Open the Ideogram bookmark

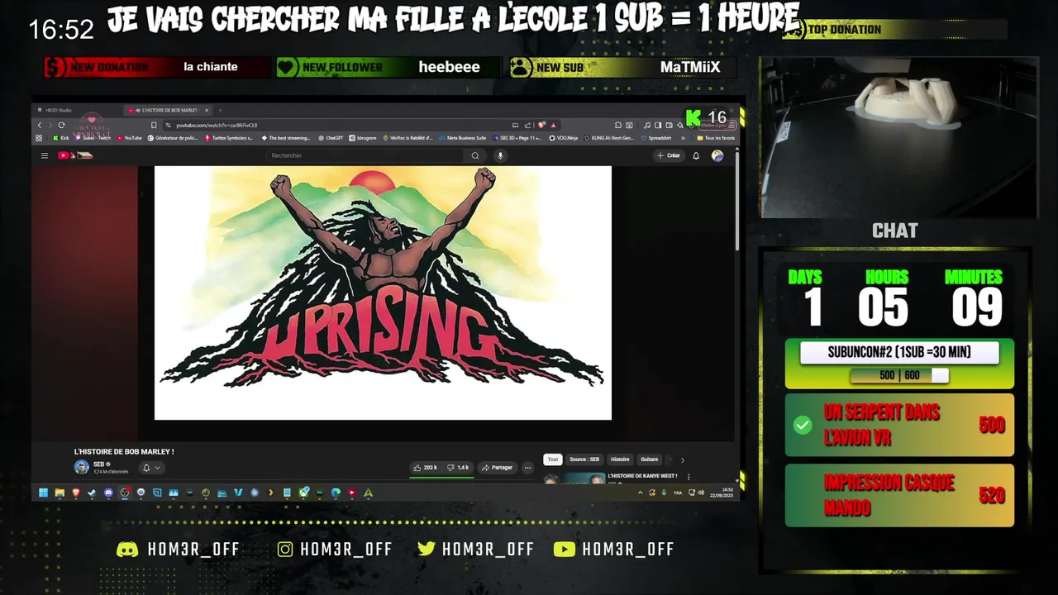coord(363,138)
